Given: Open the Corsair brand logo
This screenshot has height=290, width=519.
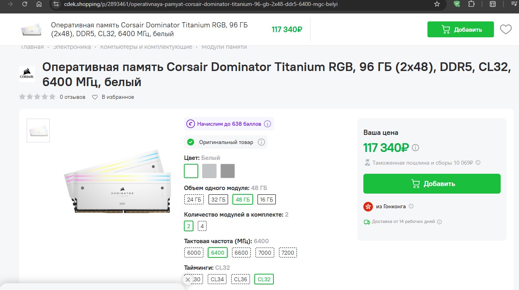Looking at the screenshot, I should coord(27,74).
